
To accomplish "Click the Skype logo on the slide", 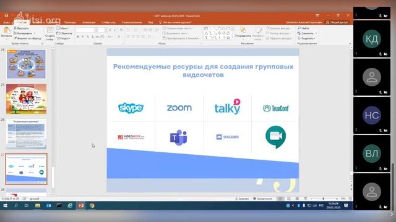I will point(131,108).
